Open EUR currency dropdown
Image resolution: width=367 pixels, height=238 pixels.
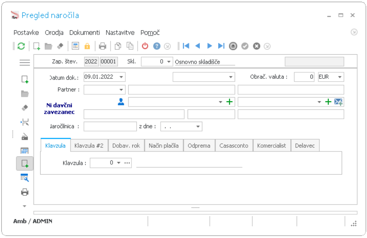[340, 77]
